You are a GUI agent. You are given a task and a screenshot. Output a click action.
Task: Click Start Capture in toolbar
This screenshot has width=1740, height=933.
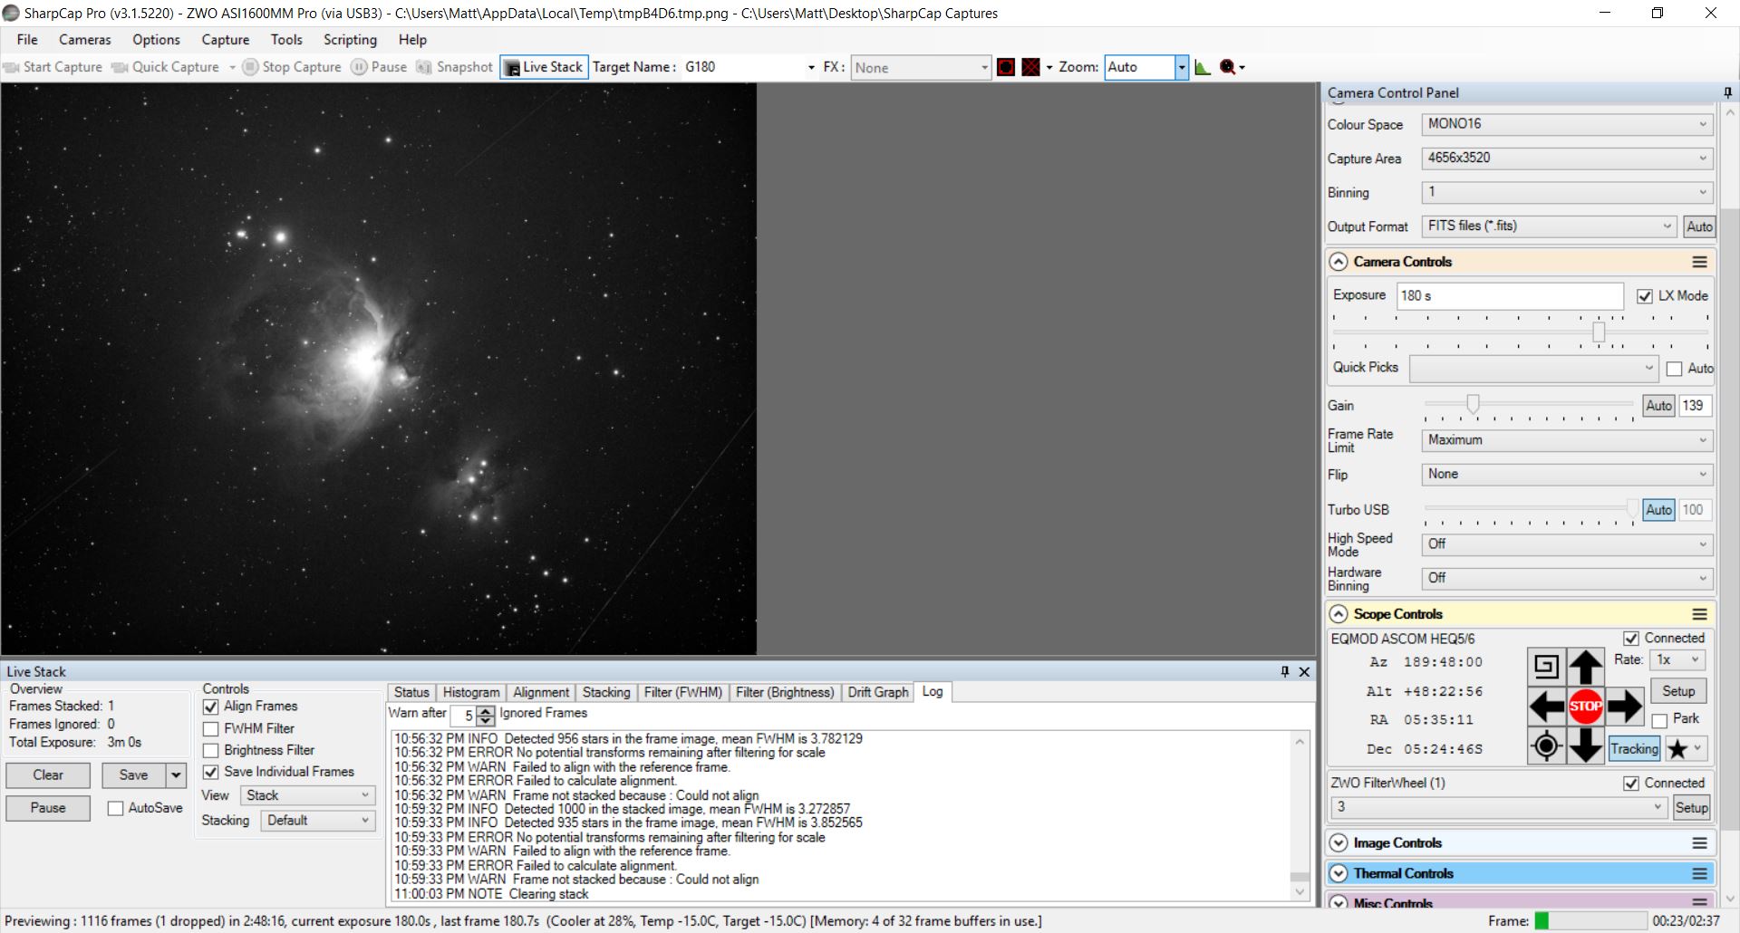(53, 67)
